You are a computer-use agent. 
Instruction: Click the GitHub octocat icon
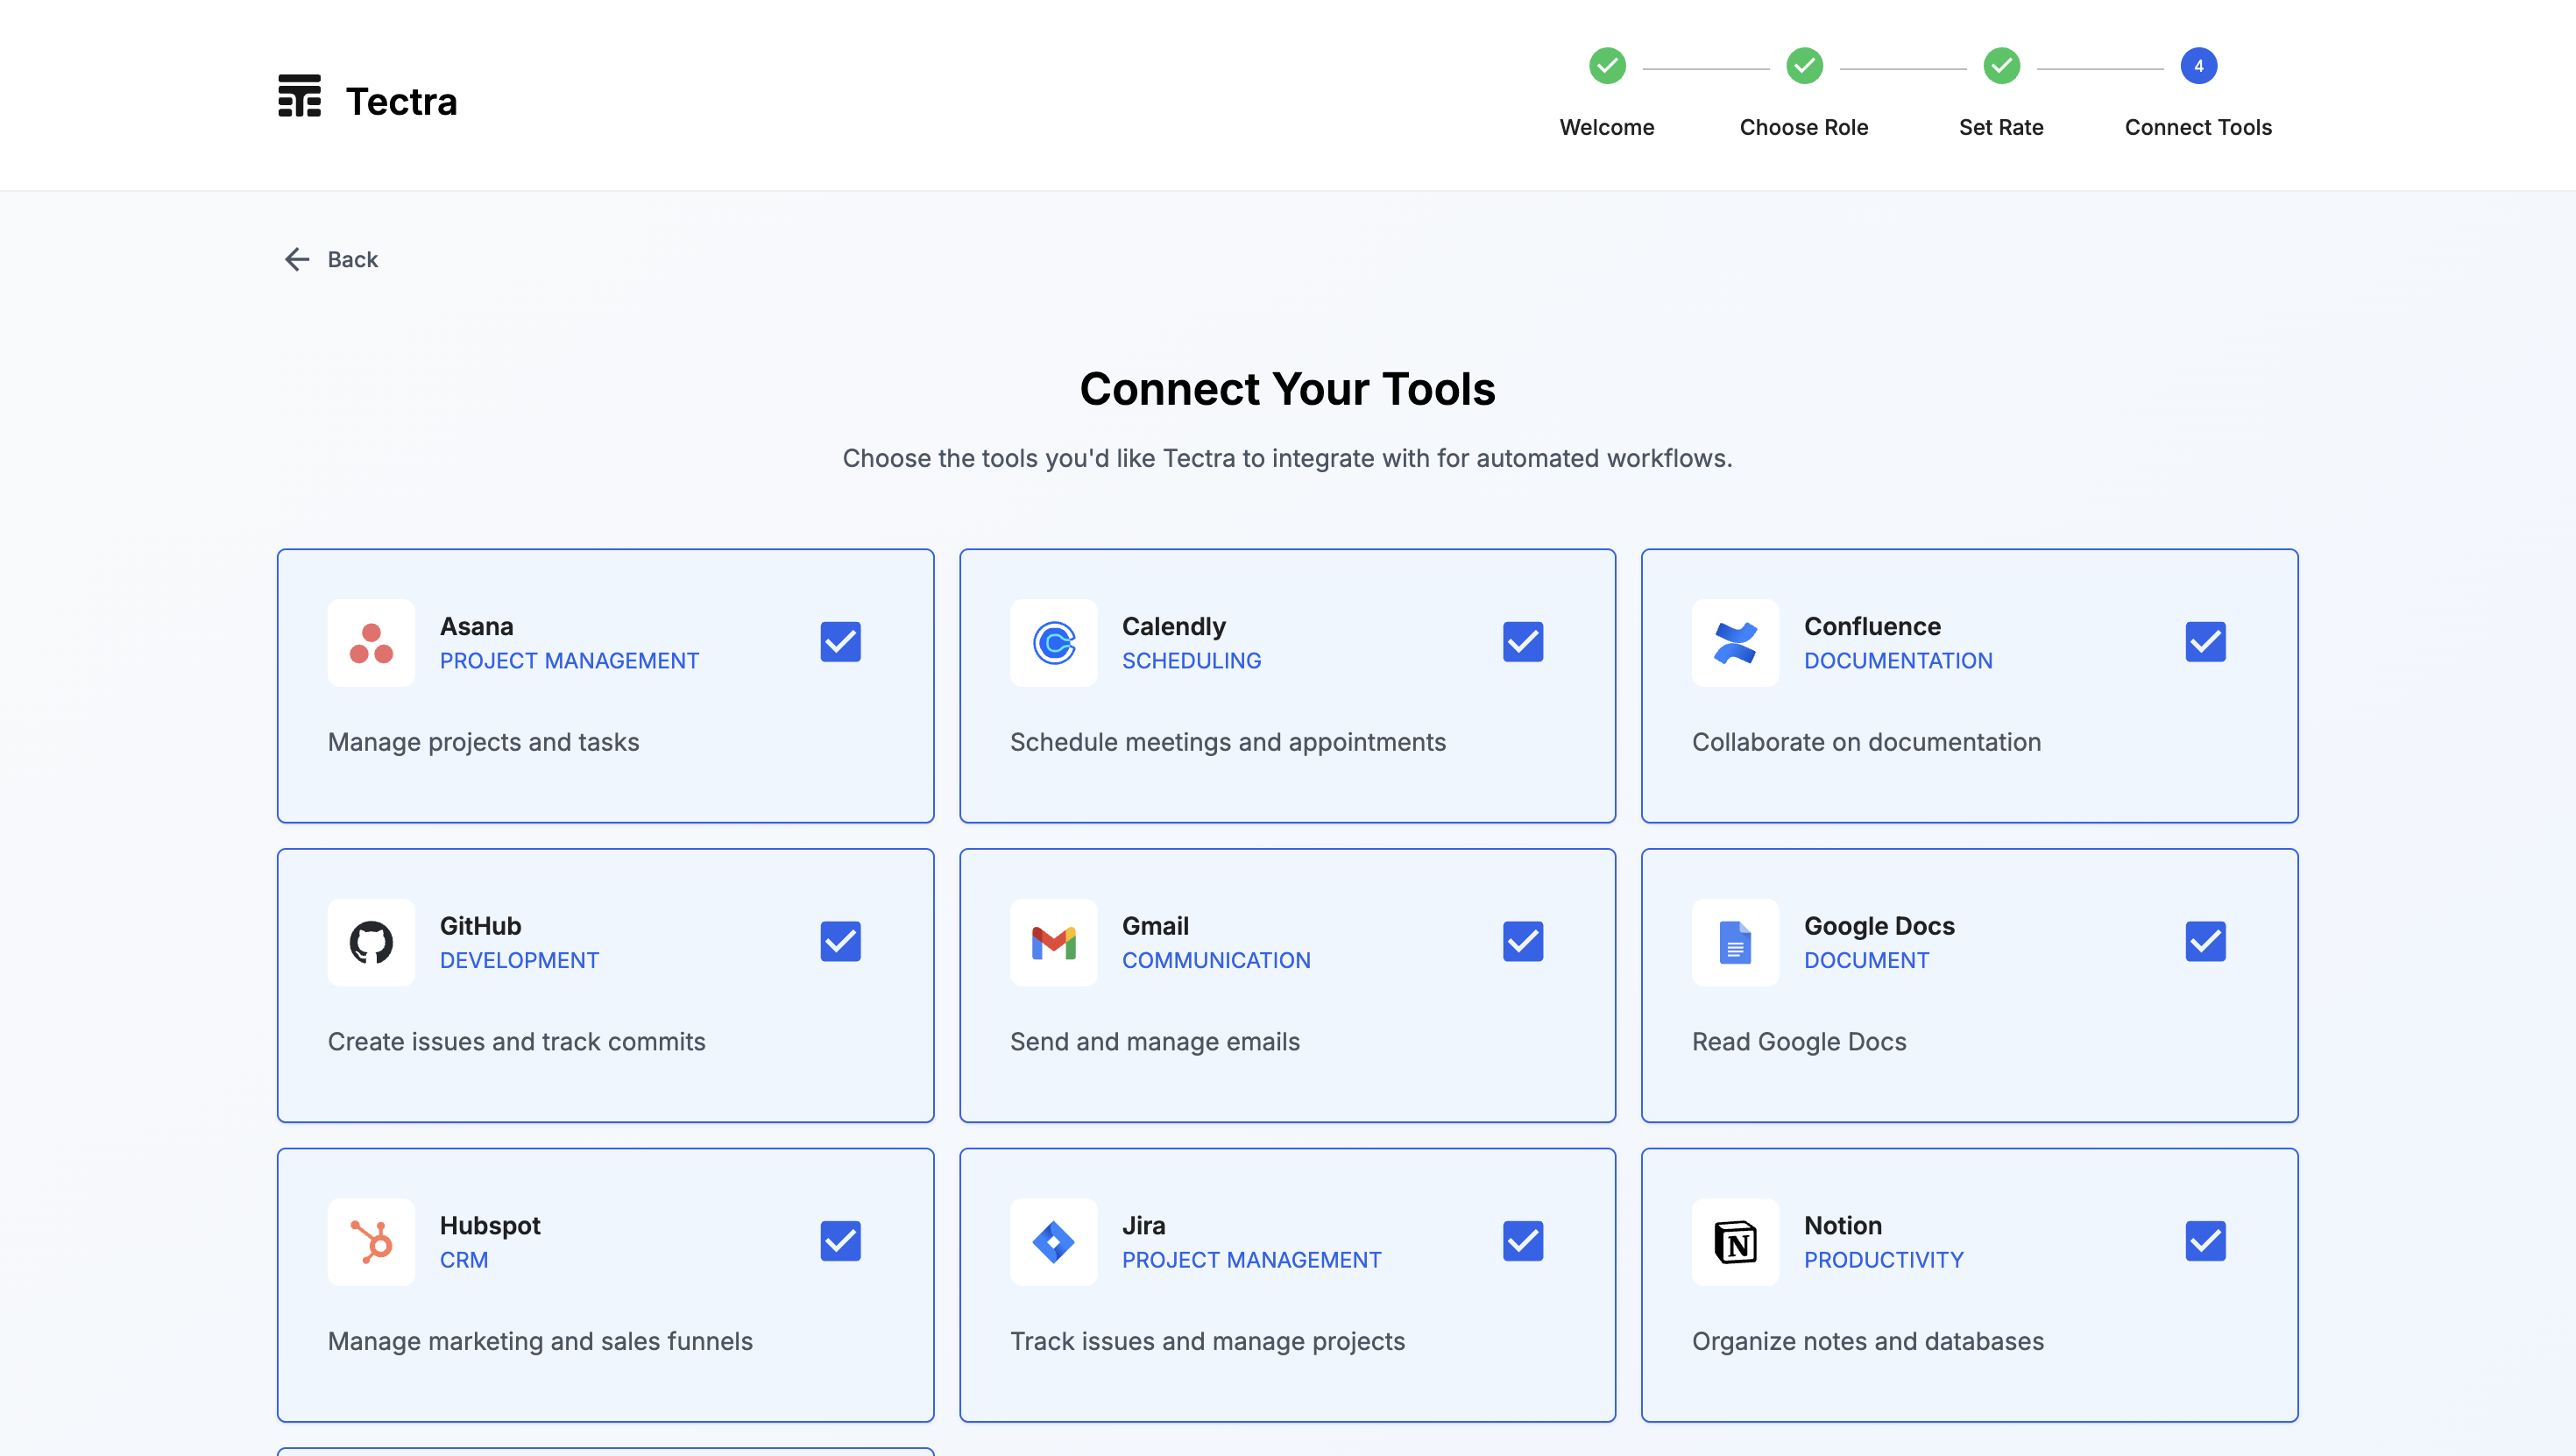pos(371,942)
